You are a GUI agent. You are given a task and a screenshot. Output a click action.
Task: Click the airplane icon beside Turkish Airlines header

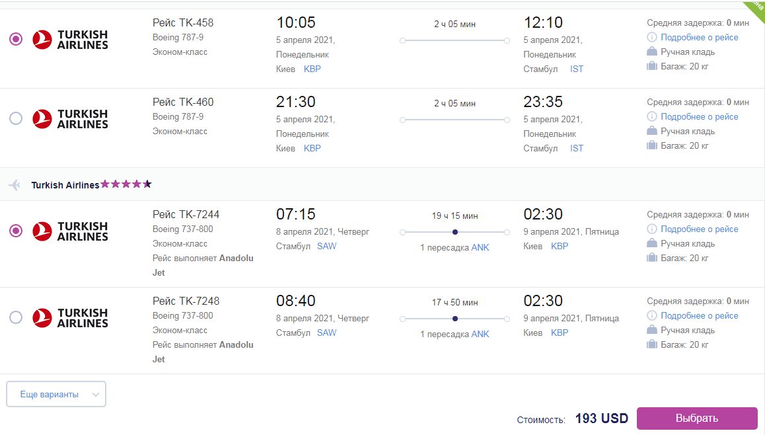click(15, 184)
